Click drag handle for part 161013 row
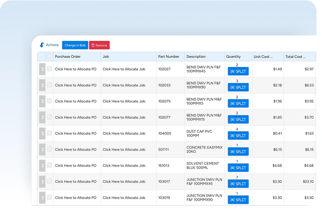 [x=42, y=166]
